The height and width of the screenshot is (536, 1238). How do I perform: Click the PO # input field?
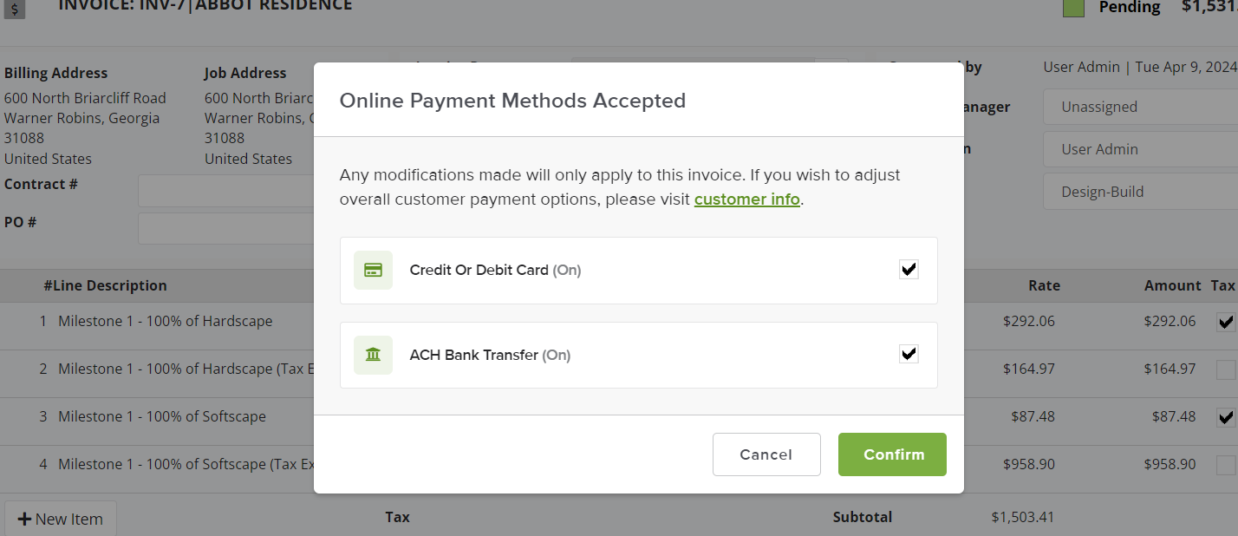(225, 229)
